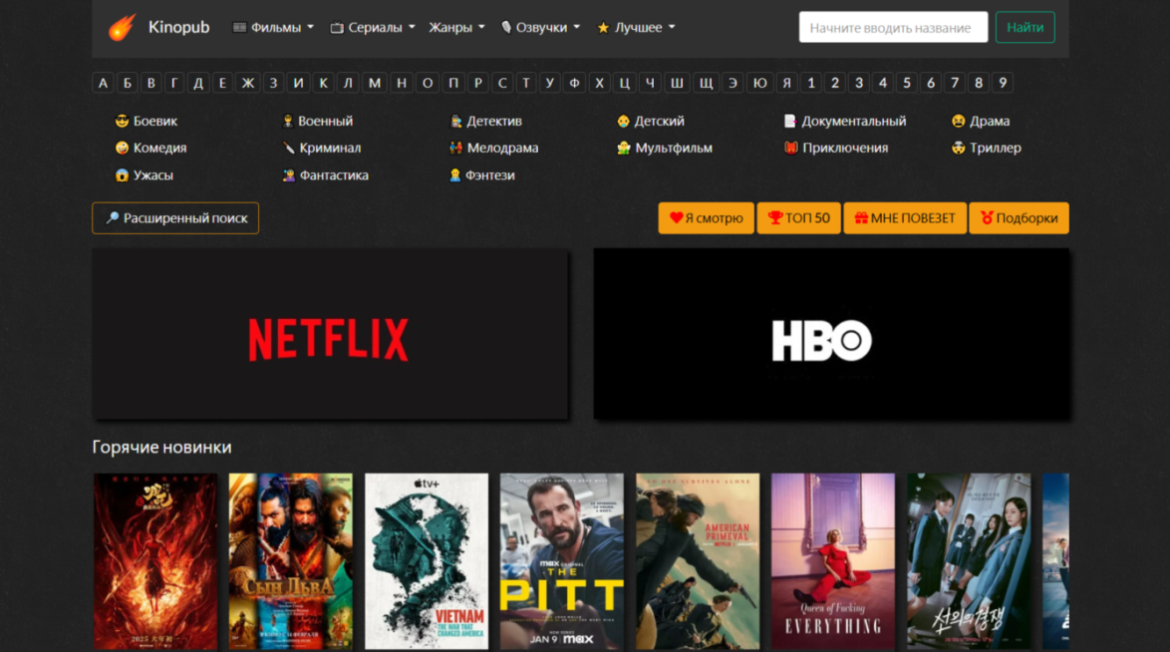Open the HBO banner
The image size is (1170, 652).
click(x=831, y=334)
